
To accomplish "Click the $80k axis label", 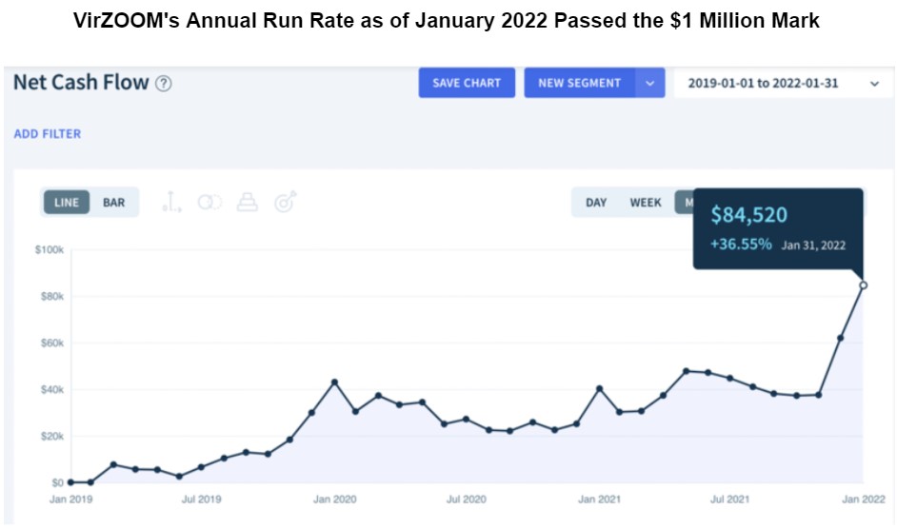I will click(x=52, y=296).
